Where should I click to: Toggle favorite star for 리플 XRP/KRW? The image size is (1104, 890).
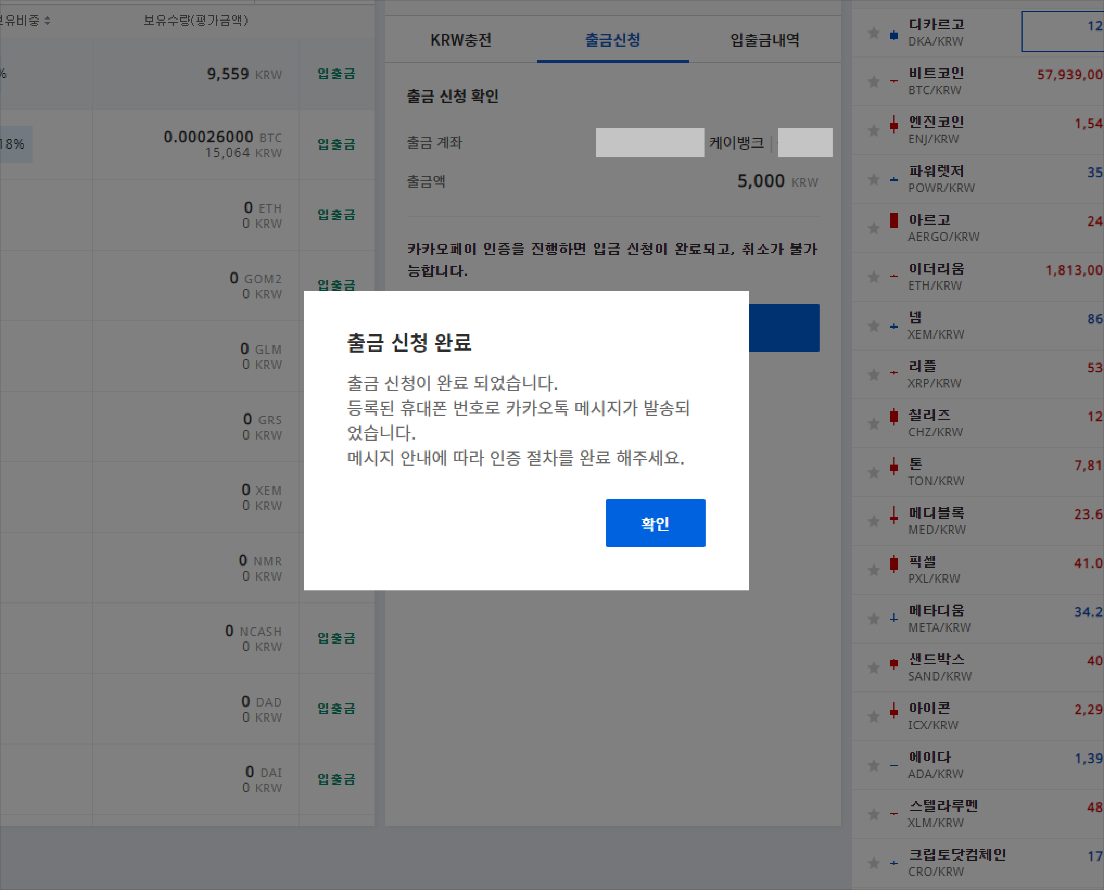pyautogui.click(x=874, y=375)
